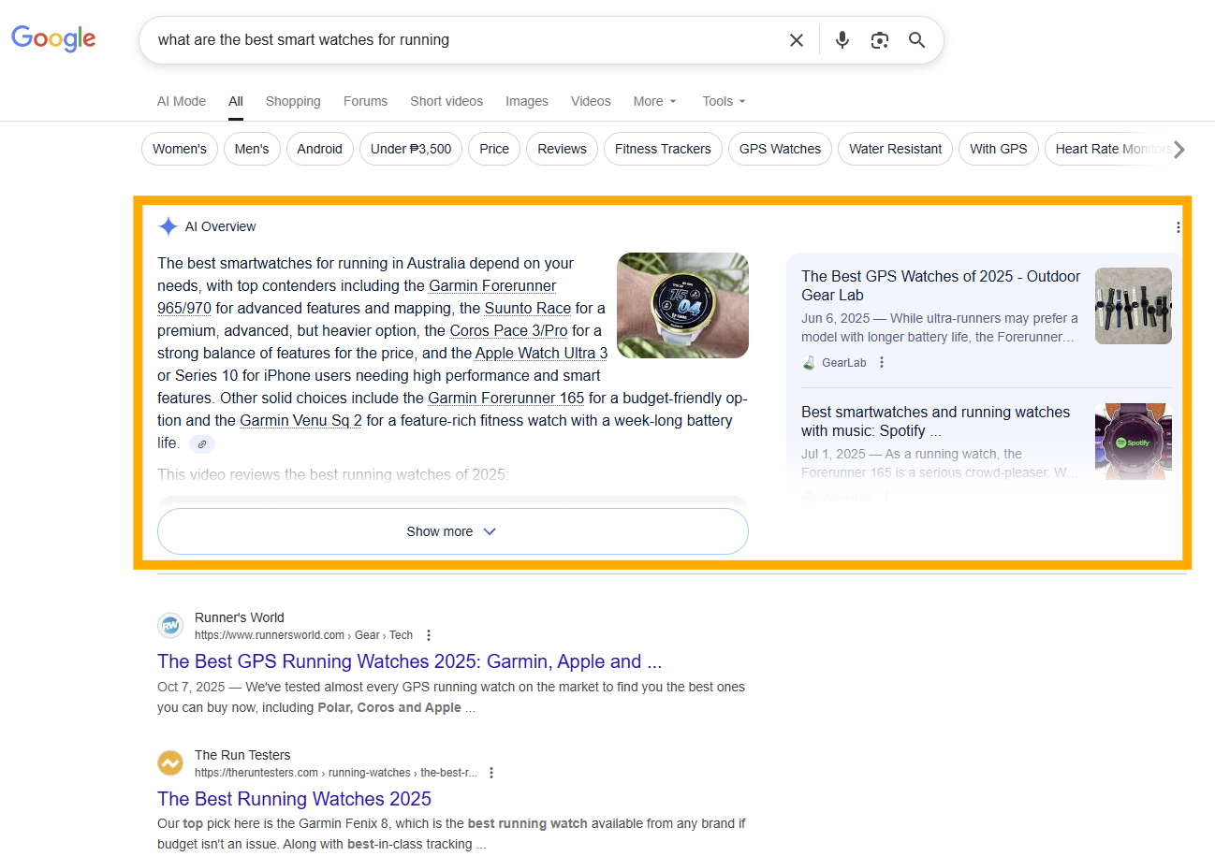The height and width of the screenshot is (856, 1215).
Task: Expand AI Overview with Show more
Action: pyautogui.click(x=452, y=531)
